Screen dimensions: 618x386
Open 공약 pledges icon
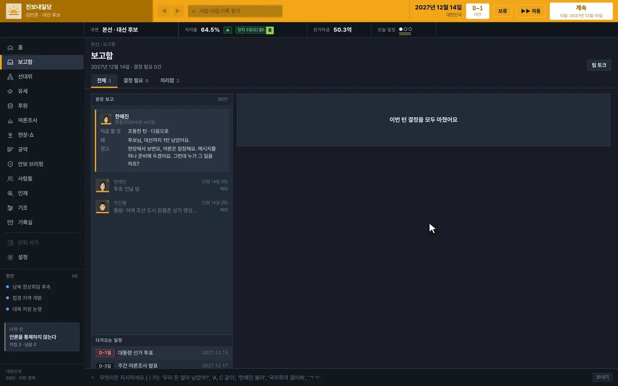(10, 150)
